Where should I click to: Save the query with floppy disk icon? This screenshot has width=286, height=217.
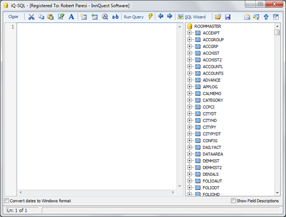click(x=228, y=17)
